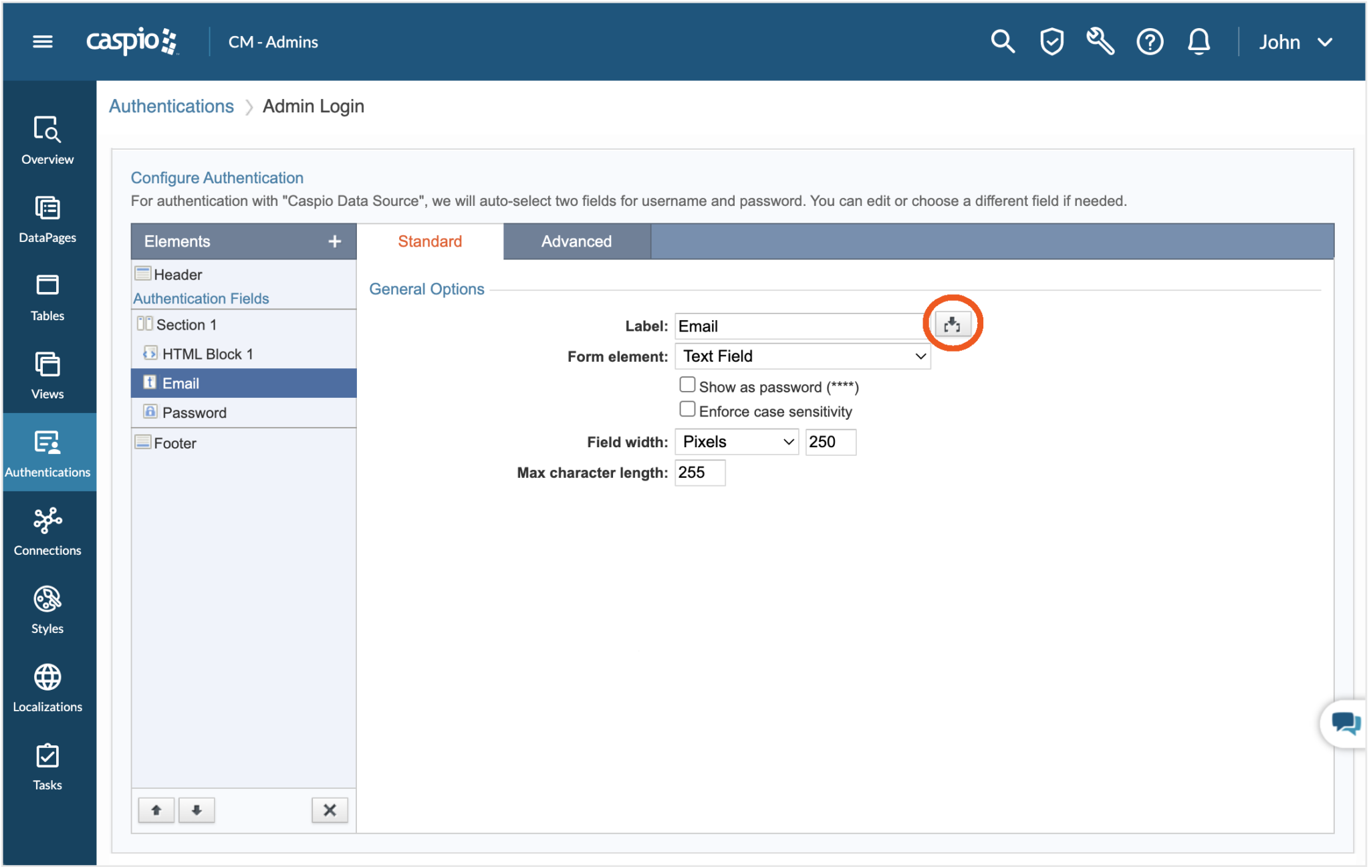Image resolution: width=1369 pixels, height=867 pixels.
Task: Switch to the Standard tab
Action: click(x=430, y=241)
